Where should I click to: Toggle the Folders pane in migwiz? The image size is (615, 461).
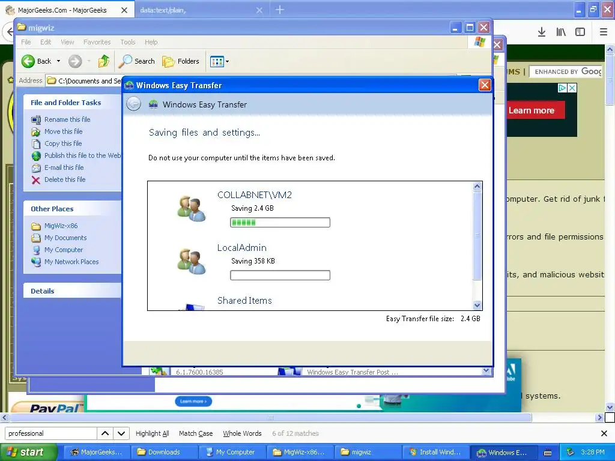pyautogui.click(x=181, y=61)
